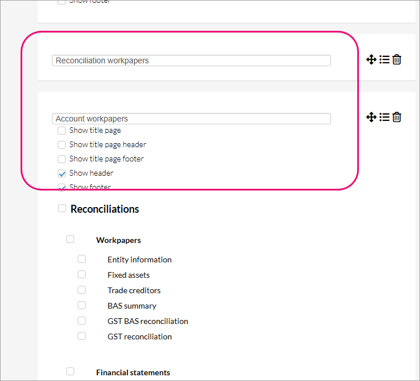
Task: Check the Fixed assets workpaper
Action: click(x=82, y=274)
